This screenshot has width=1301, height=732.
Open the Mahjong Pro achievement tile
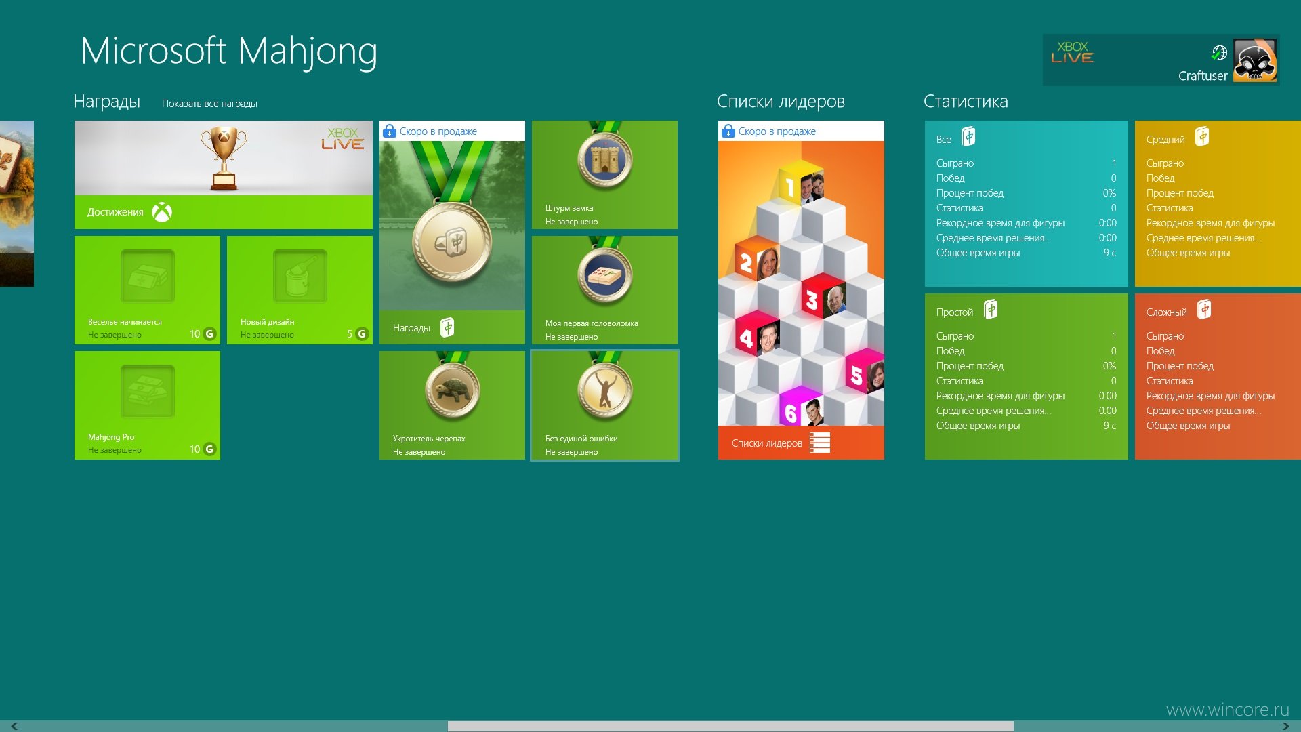coord(147,405)
